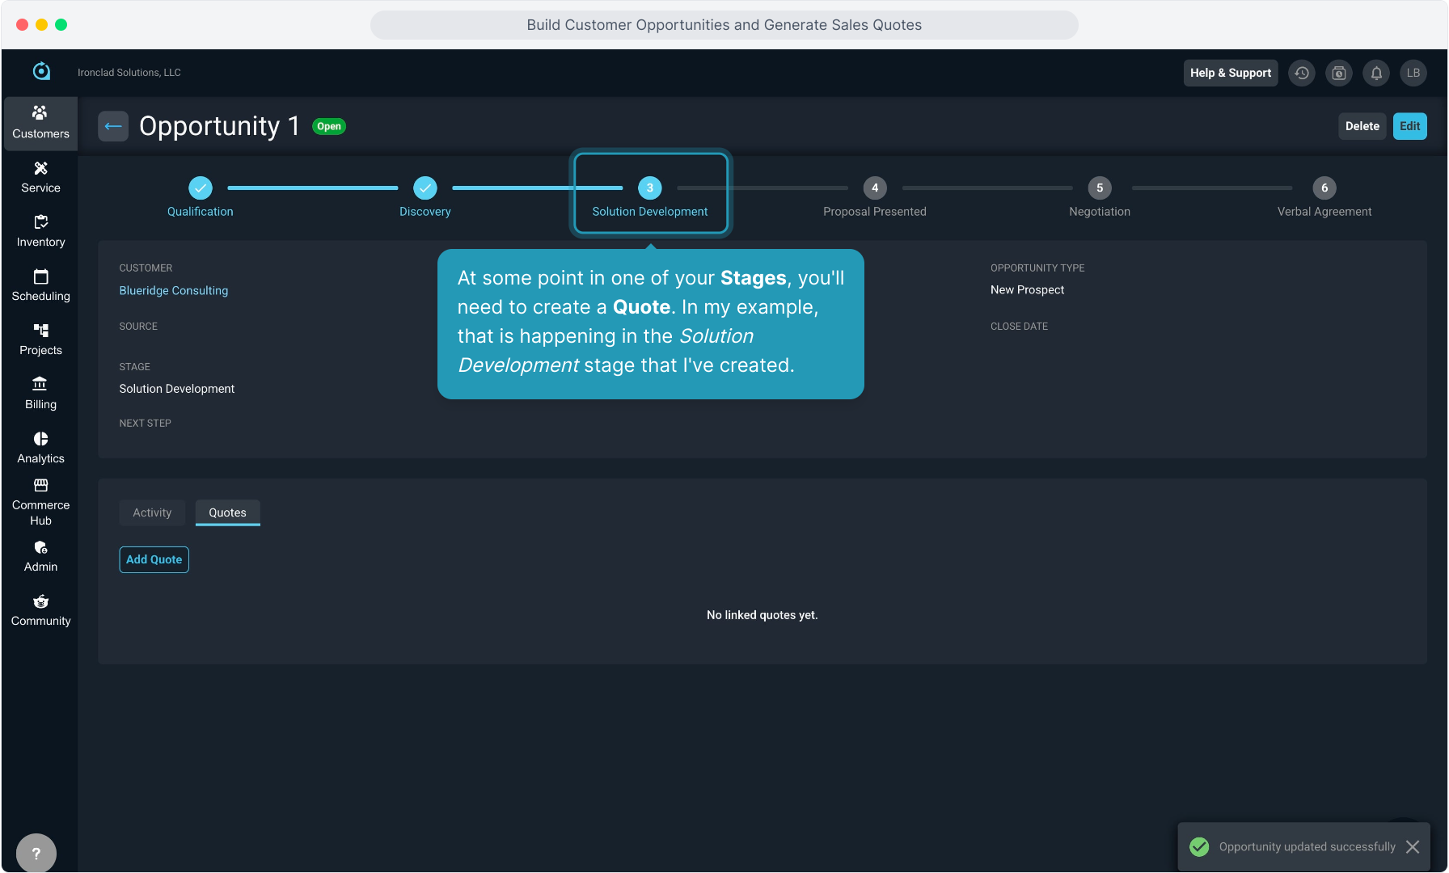Click the Add Quote button
The width and height of the screenshot is (1449, 873).
(154, 559)
